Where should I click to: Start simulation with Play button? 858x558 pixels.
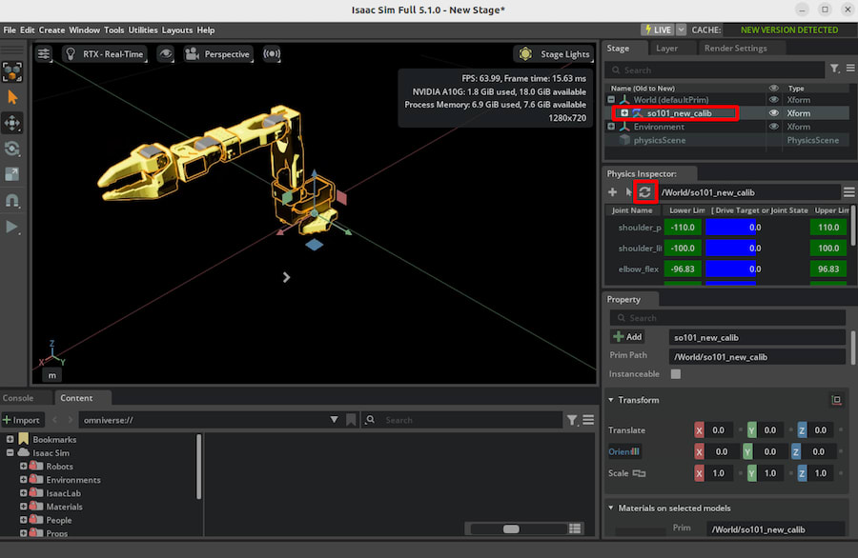(12, 227)
